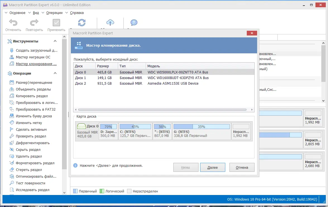Click the disabled Назад button
The image size is (328, 207).
[186, 167]
